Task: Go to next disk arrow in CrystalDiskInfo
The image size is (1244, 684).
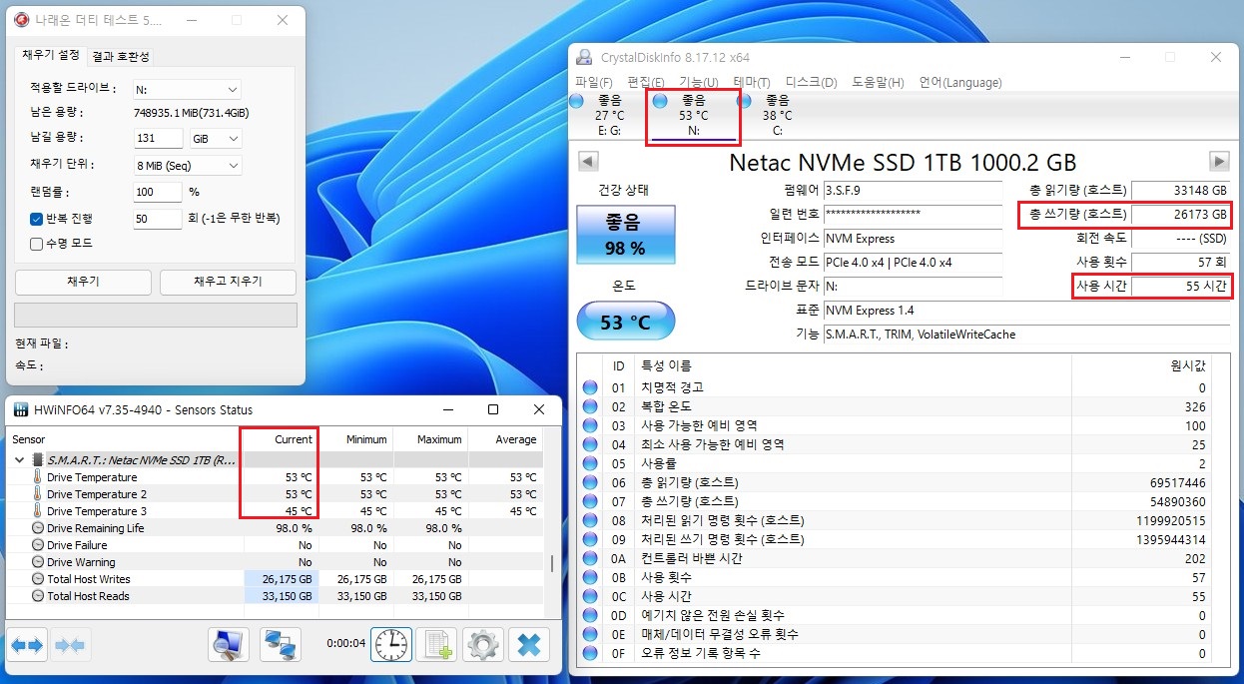Action: 1219,161
